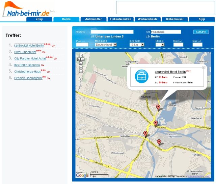Open external link icon for Christophorus-Haus
The width and height of the screenshot is (216, 184).
(x=48, y=72)
